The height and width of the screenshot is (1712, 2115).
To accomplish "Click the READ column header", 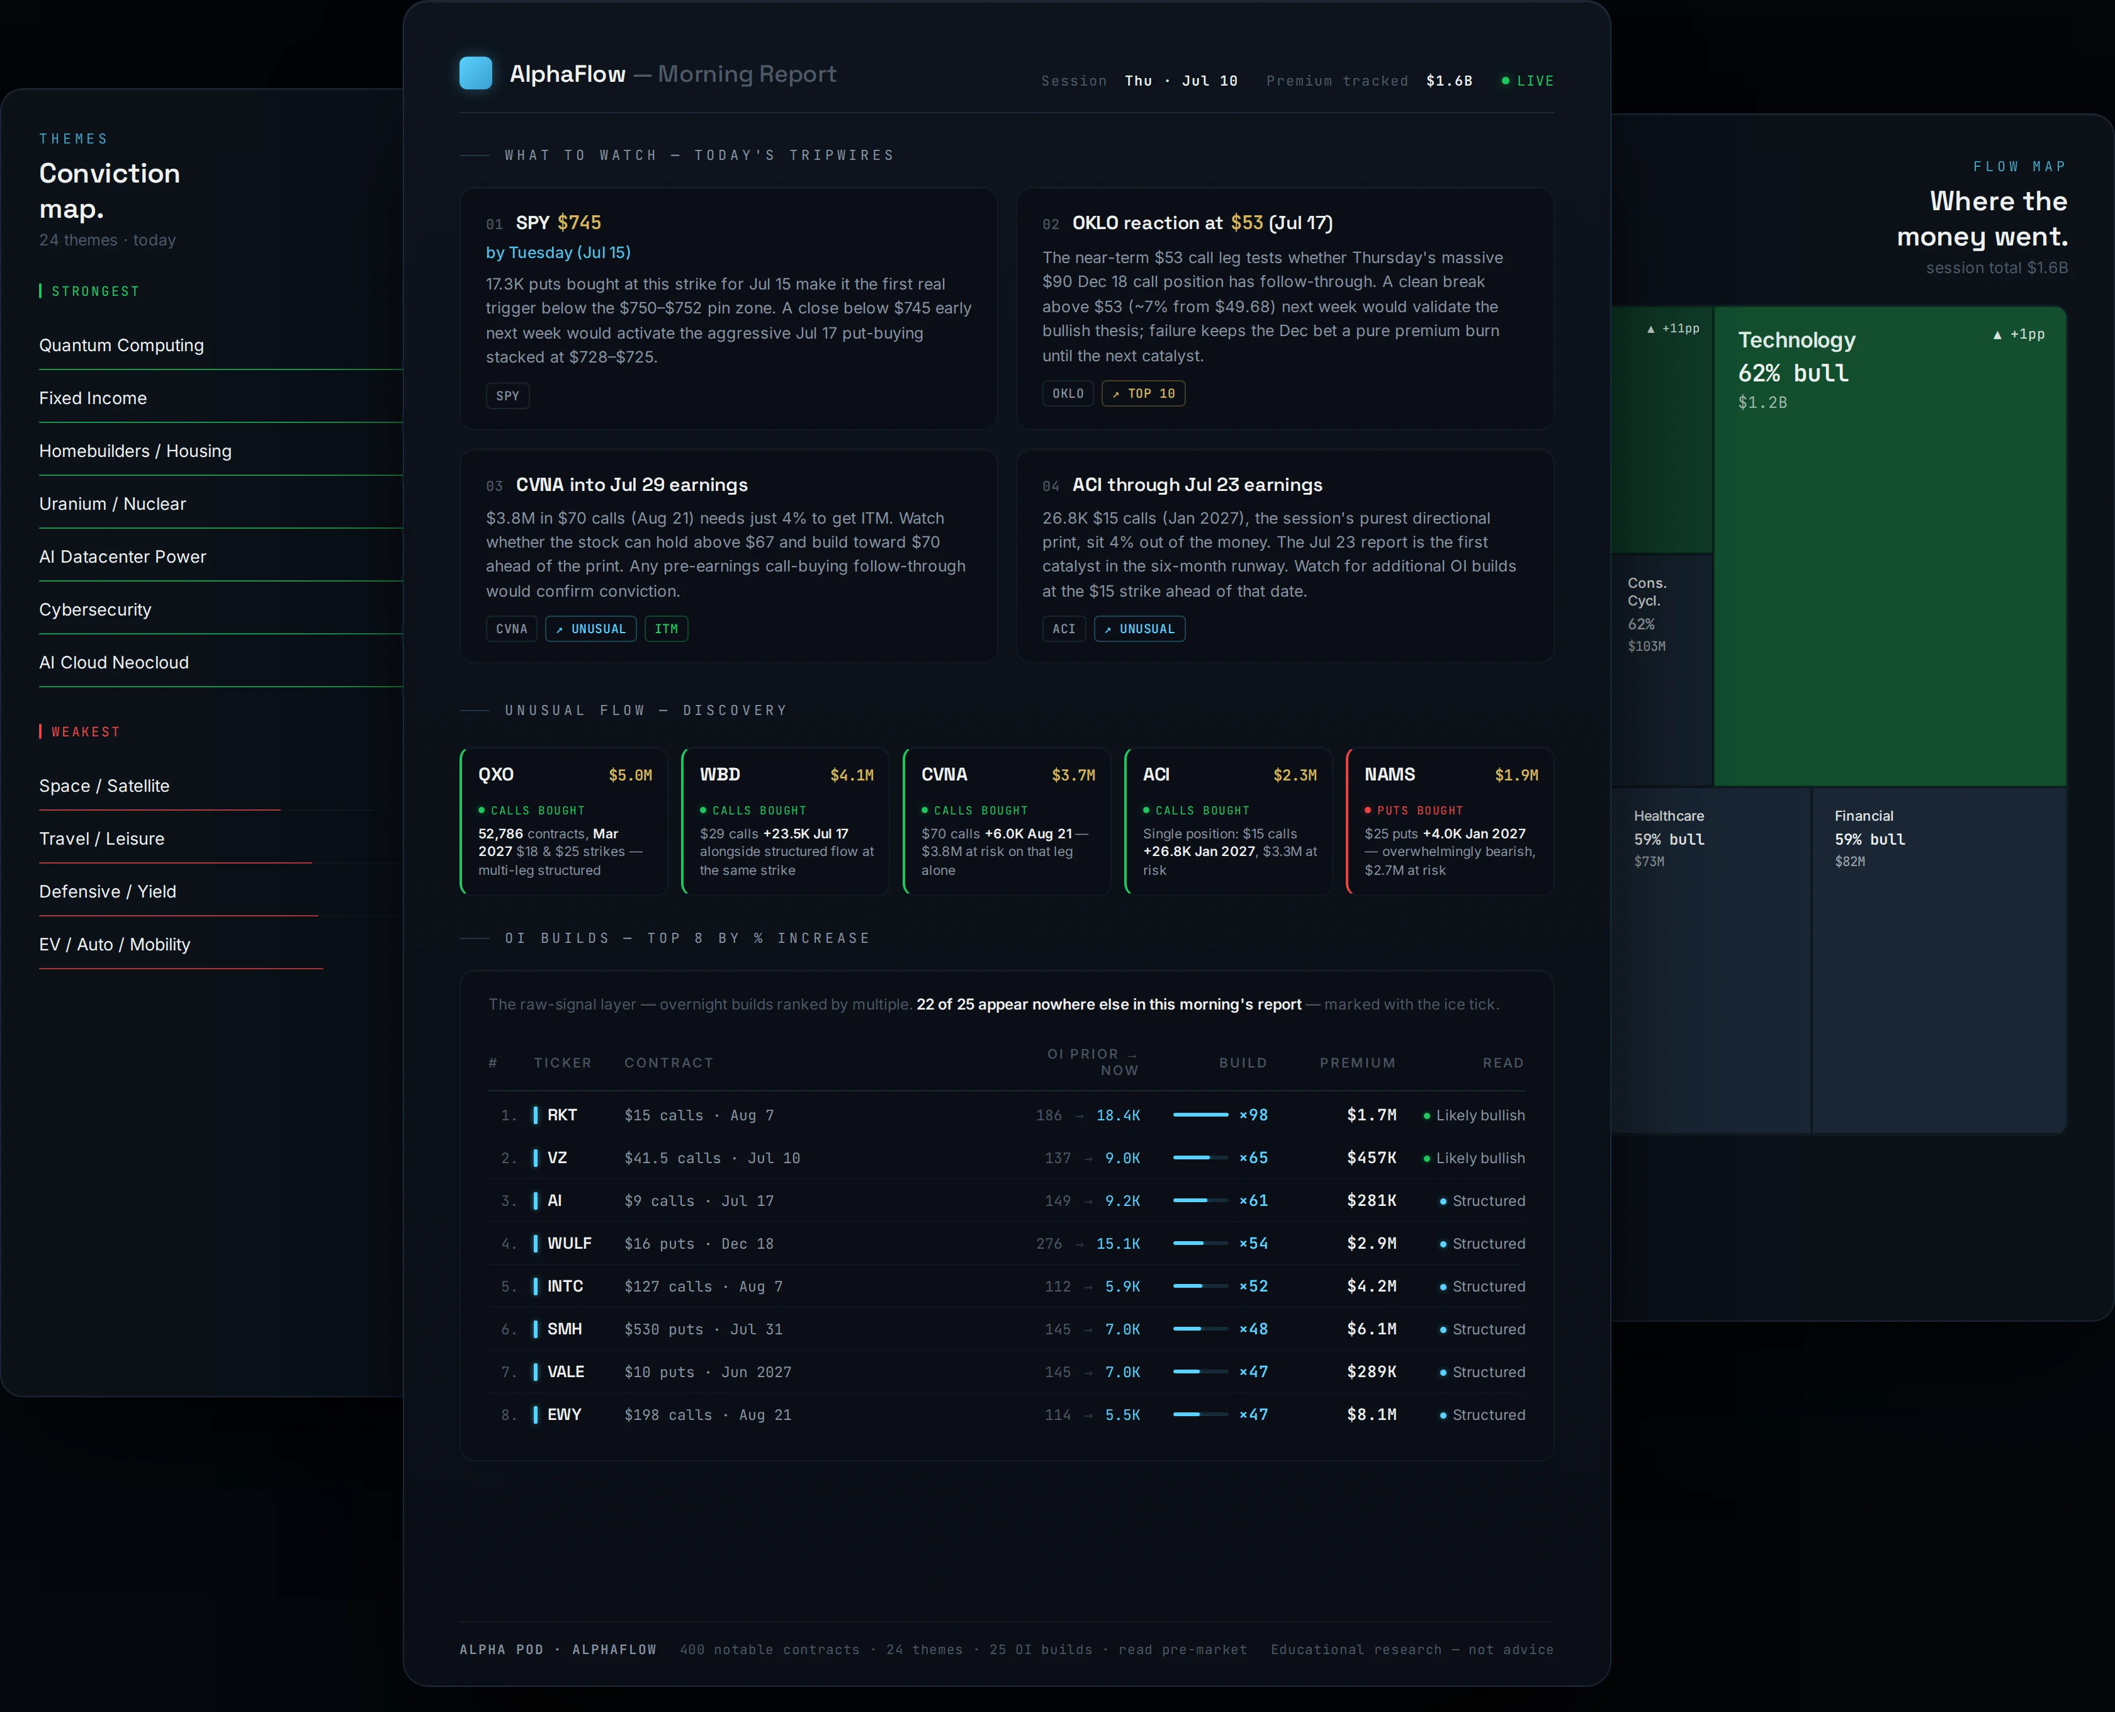I will pyautogui.click(x=1503, y=1063).
